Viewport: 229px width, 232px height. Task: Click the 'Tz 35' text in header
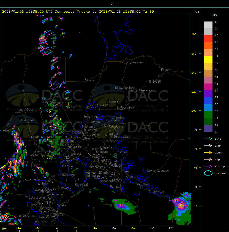148,12
